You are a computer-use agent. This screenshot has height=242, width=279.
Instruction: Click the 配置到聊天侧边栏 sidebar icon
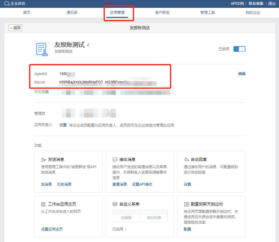point(186,204)
